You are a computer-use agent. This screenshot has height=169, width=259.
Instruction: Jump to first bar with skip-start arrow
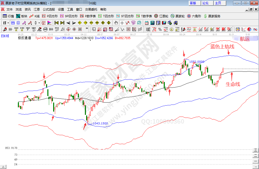56,23
